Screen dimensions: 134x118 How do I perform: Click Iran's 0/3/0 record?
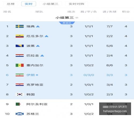[x=89, y=75]
